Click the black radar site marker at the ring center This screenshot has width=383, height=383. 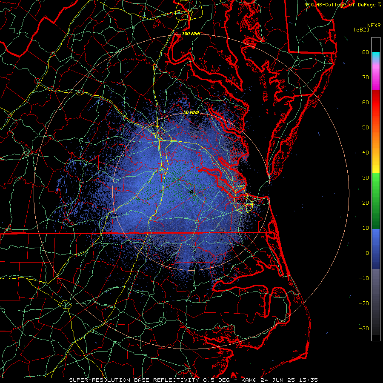click(191, 191)
